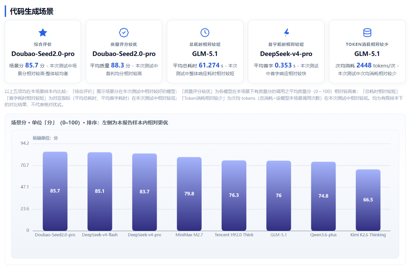Click the 47.1 y-axis tick label

pyautogui.click(x=25, y=187)
